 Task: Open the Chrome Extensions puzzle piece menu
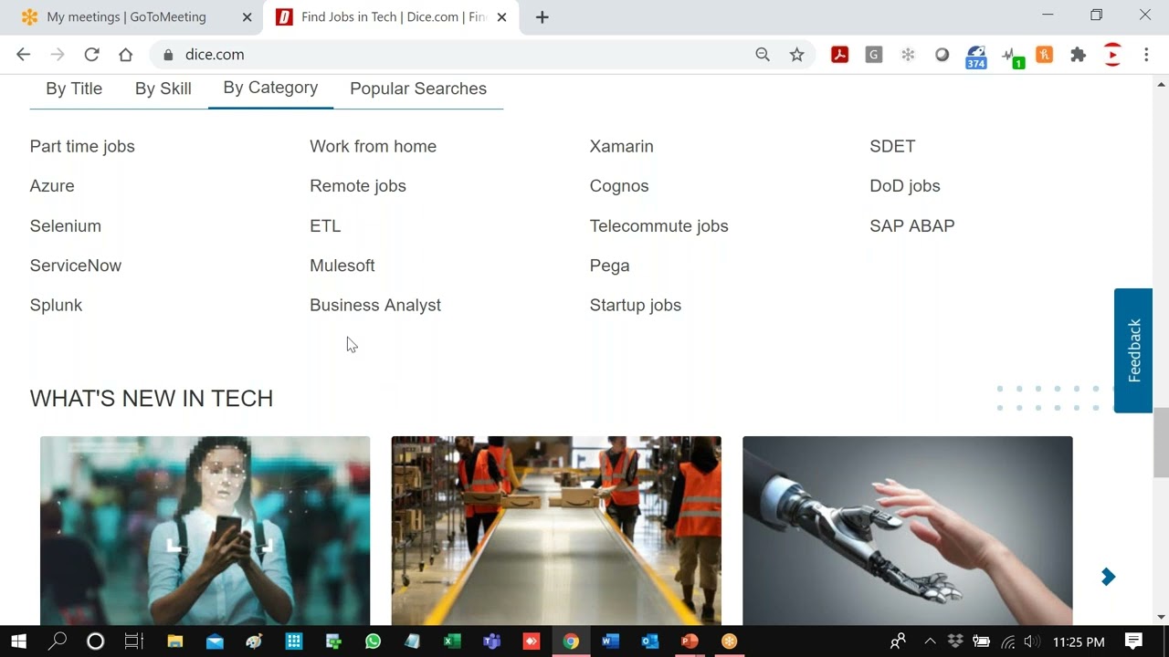(x=1079, y=55)
